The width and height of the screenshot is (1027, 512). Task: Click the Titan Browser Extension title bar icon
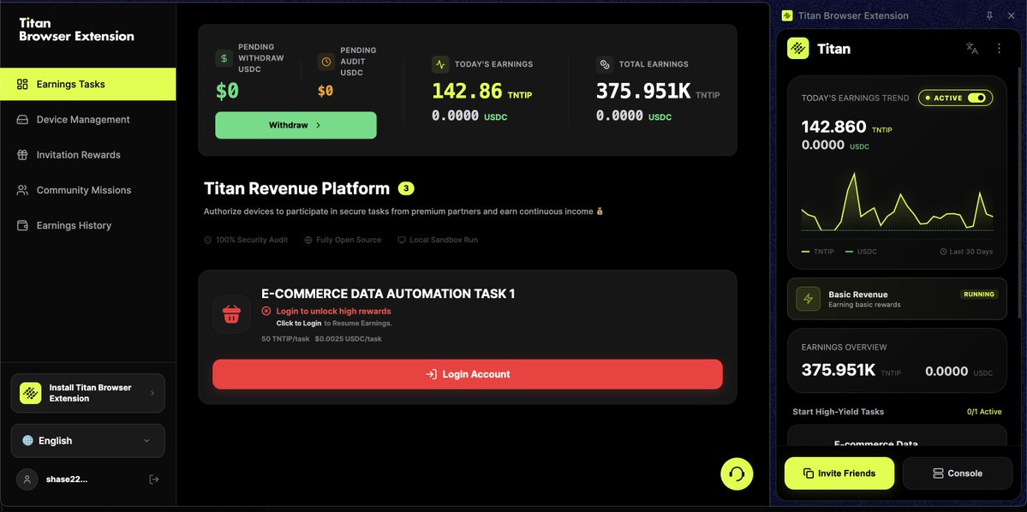[x=786, y=15]
